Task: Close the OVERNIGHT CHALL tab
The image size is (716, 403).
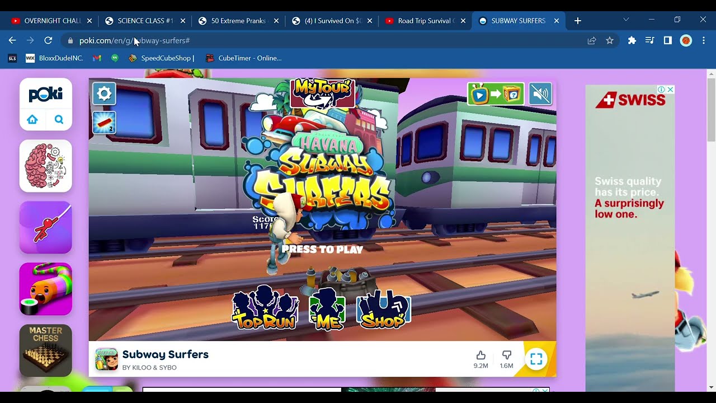Action: coord(89,21)
